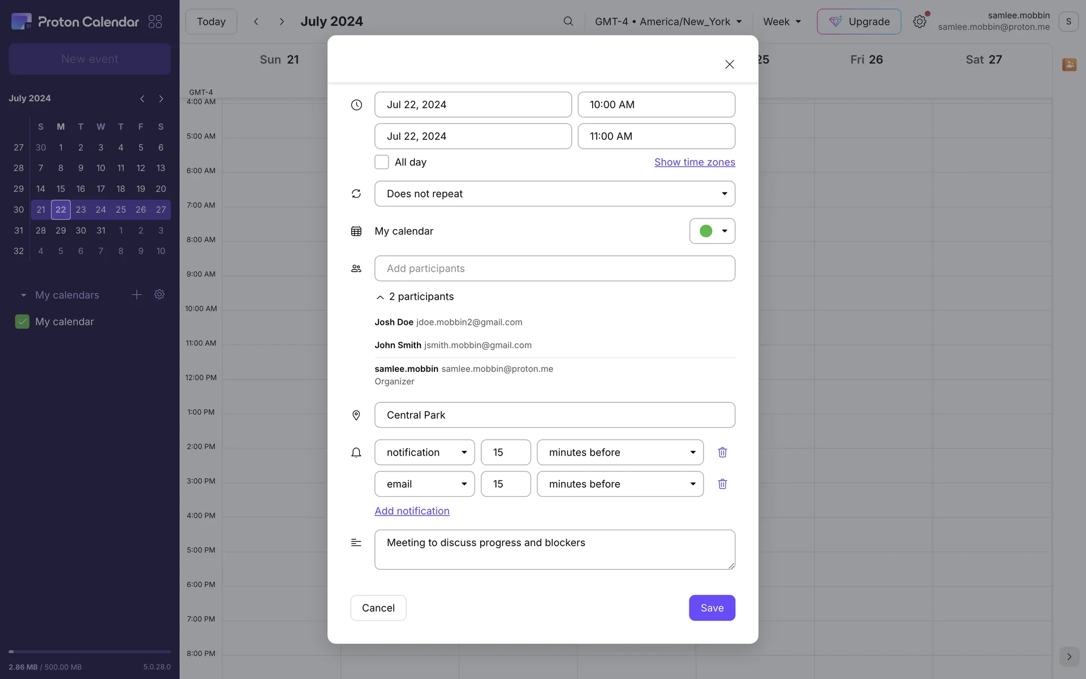The width and height of the screenshot is (1086, 679).
Task: Open the Week view selector
Action: click(782, 22)
